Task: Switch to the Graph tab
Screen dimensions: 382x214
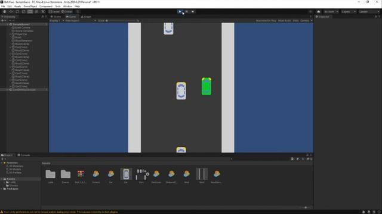Action: pyautogui.click(x=86, y=17)
